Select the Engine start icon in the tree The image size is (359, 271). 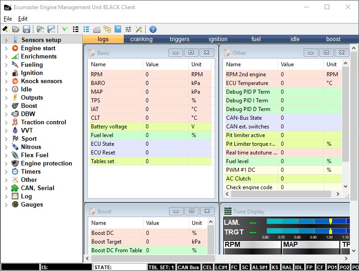pos(15,48)
